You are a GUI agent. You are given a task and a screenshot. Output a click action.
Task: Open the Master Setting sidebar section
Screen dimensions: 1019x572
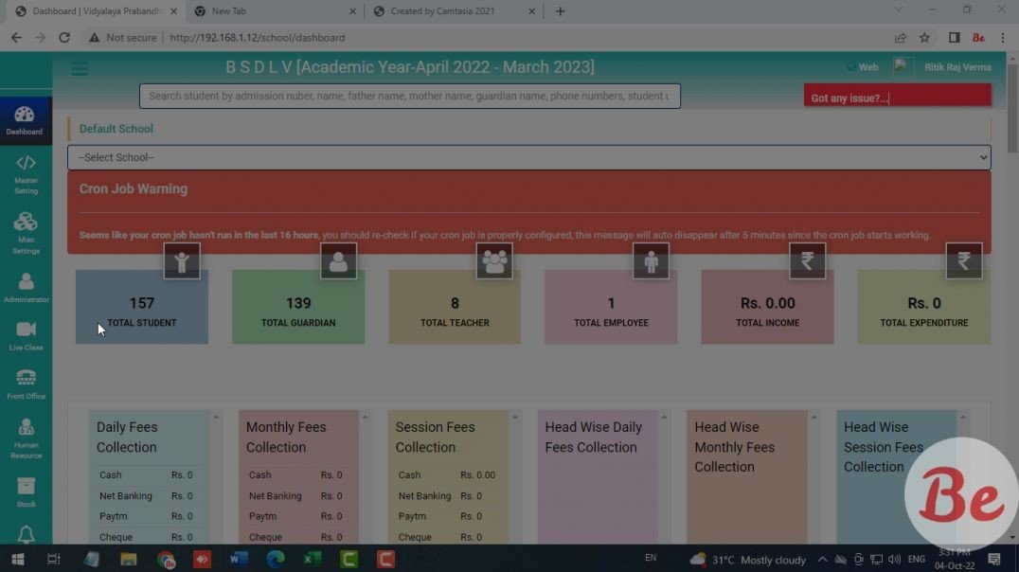(26, 174)
